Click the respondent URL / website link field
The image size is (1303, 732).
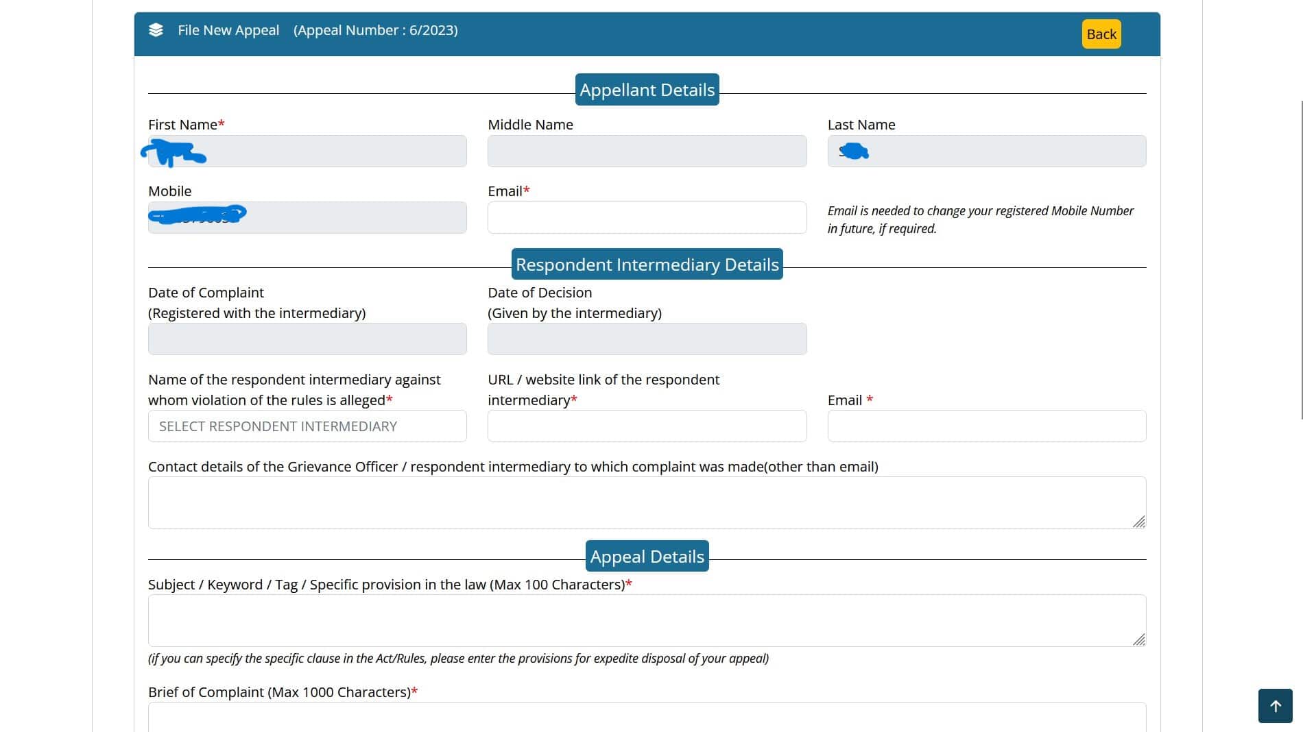click(647, 426)
